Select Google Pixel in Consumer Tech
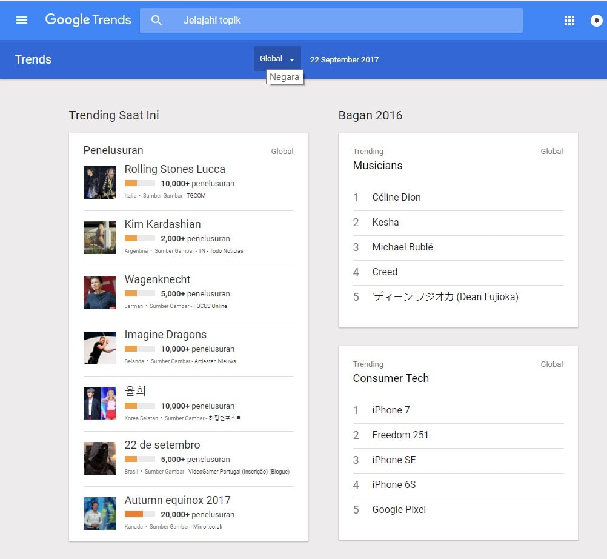 (458, 509)
